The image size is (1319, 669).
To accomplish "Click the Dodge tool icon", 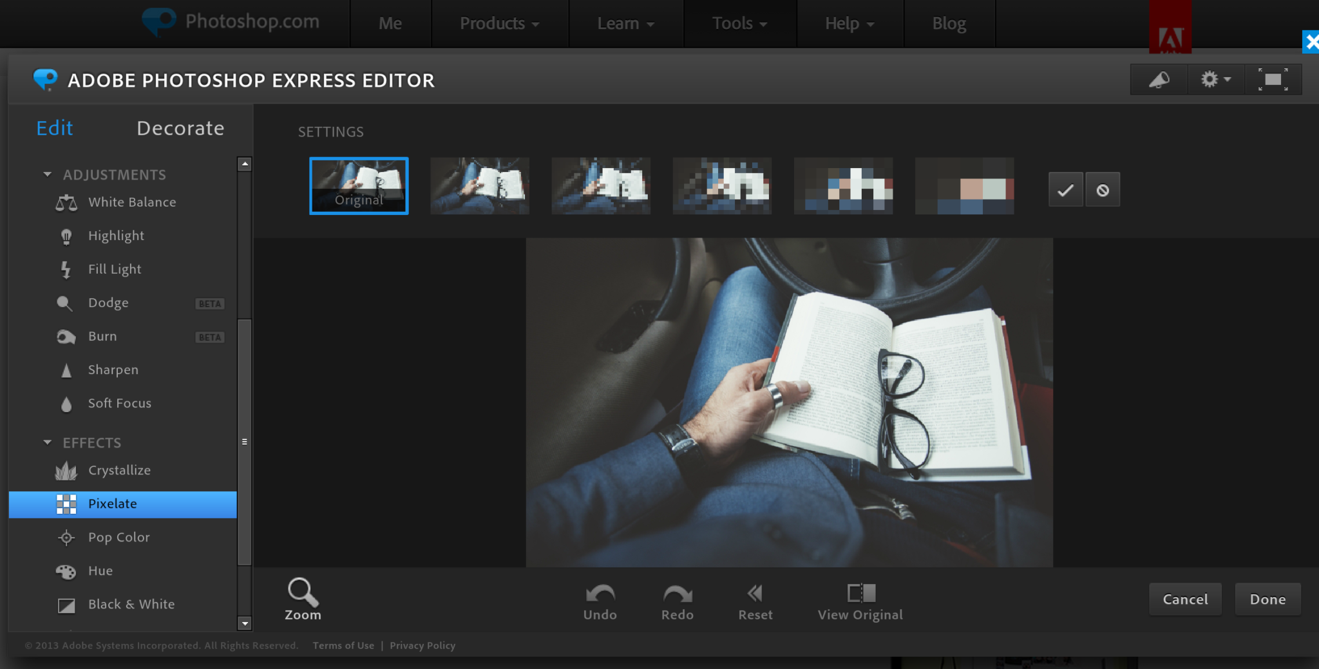I will pos(64,303).
